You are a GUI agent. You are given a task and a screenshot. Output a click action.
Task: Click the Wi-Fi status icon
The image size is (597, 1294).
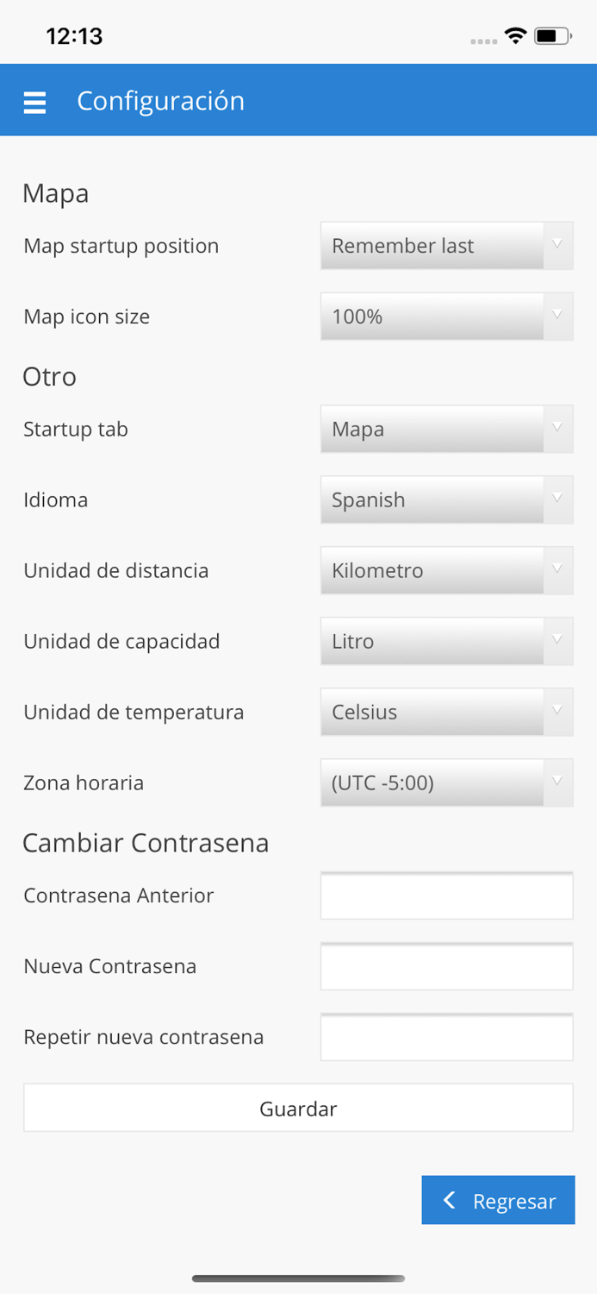pos(515,36)
